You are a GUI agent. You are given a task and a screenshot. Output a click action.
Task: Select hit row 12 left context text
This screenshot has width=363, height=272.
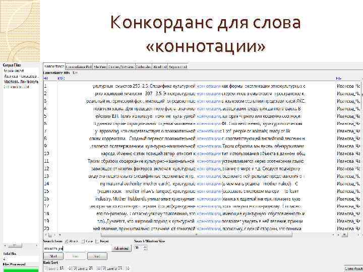(x=143, y=169)
